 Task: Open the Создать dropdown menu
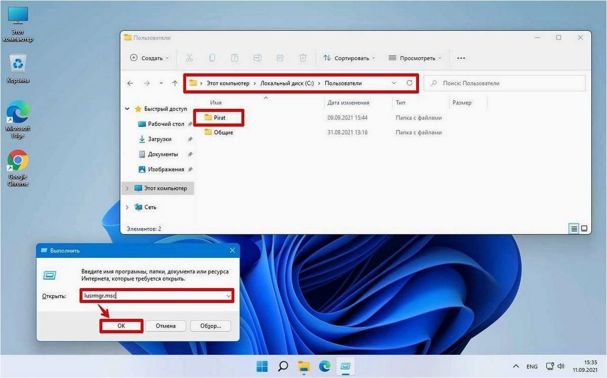point(150,58)
